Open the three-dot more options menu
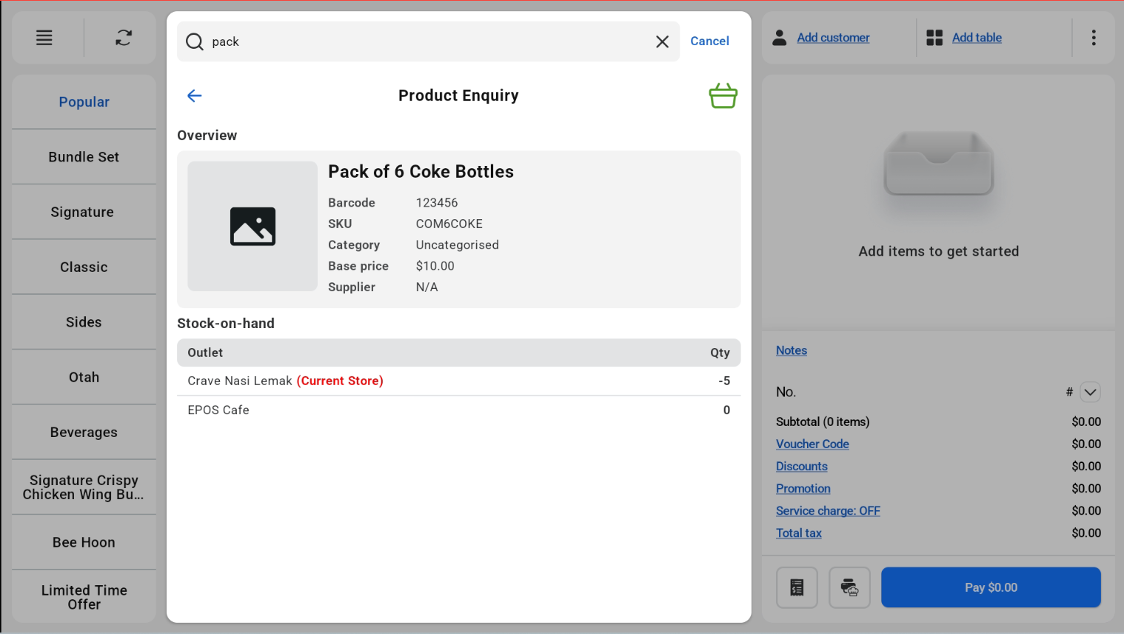1124x634 pixels. (x=1094, y=38)
